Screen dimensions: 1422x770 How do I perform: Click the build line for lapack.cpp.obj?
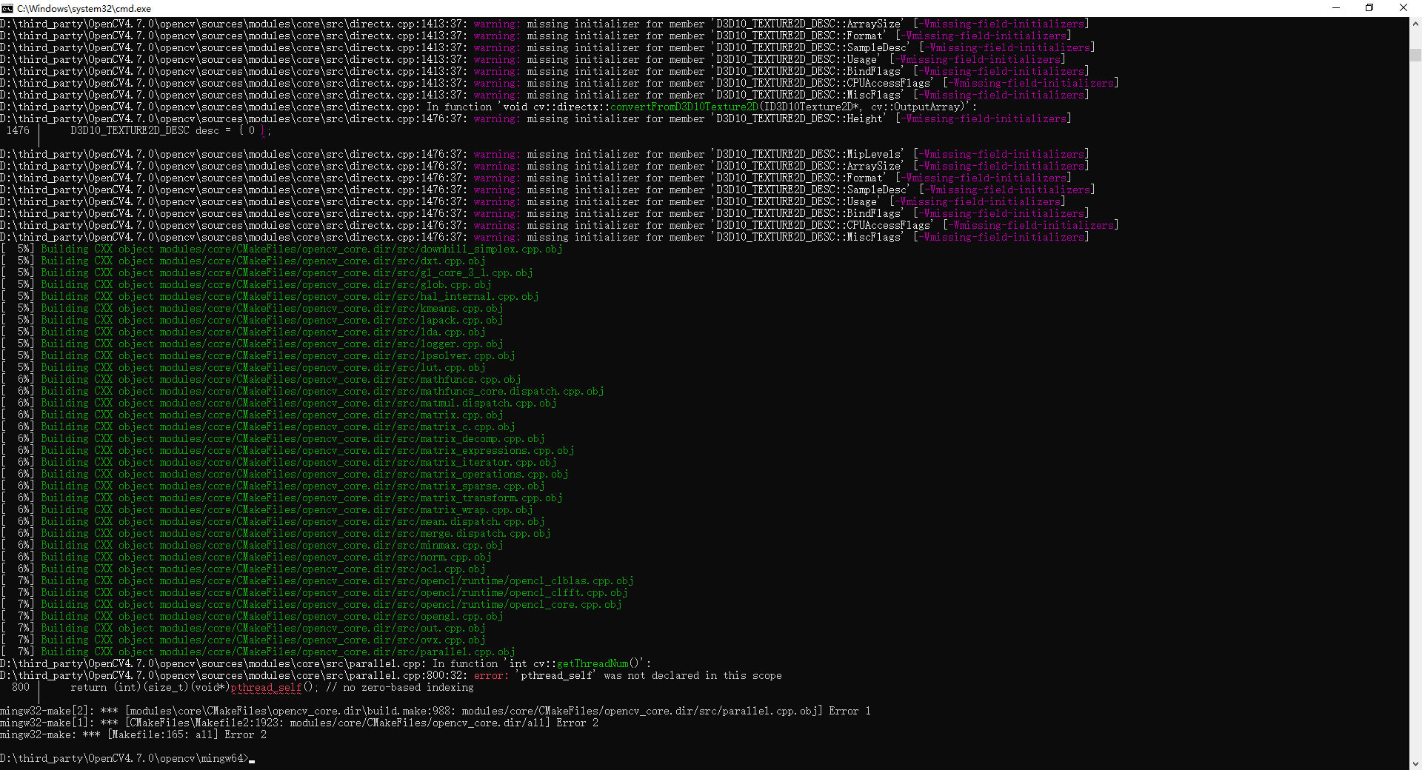tap(252, 320)
